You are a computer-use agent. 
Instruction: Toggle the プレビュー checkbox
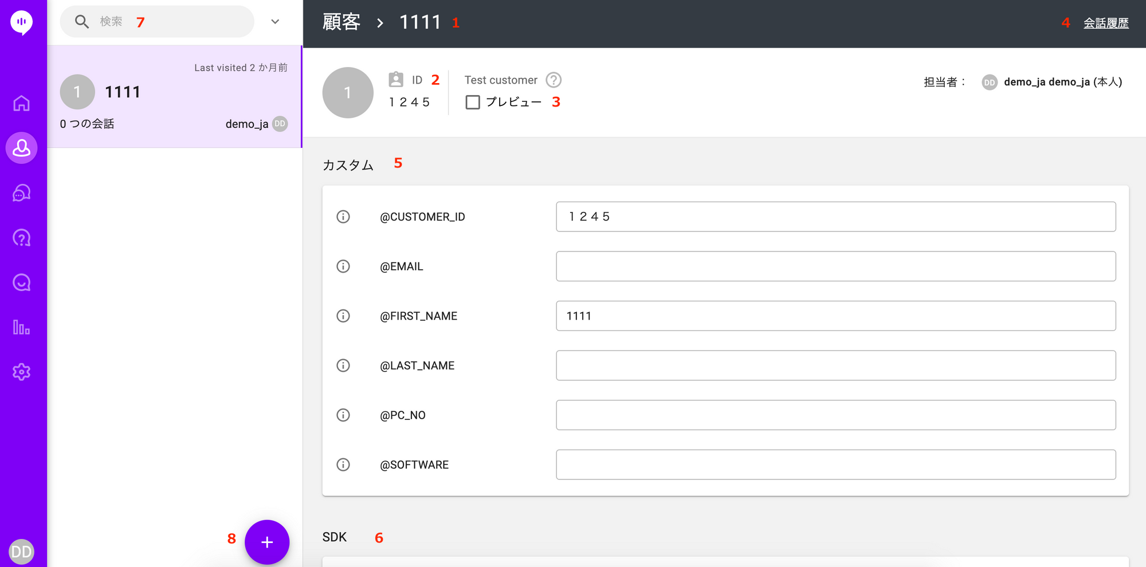tap(473, 102)
